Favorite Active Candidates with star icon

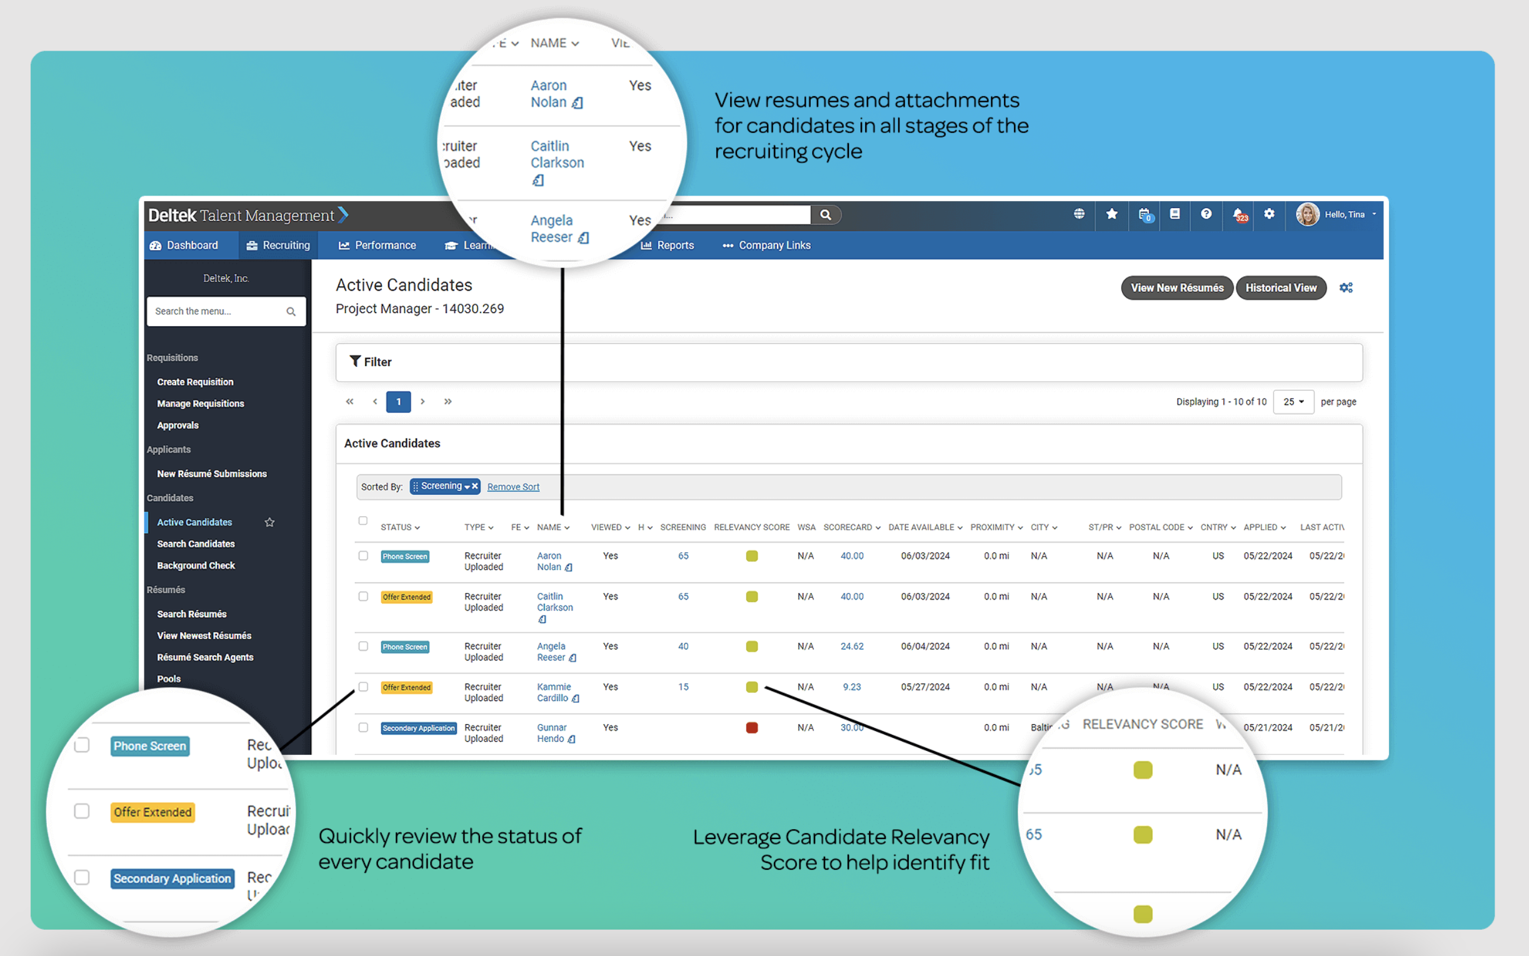269,522
